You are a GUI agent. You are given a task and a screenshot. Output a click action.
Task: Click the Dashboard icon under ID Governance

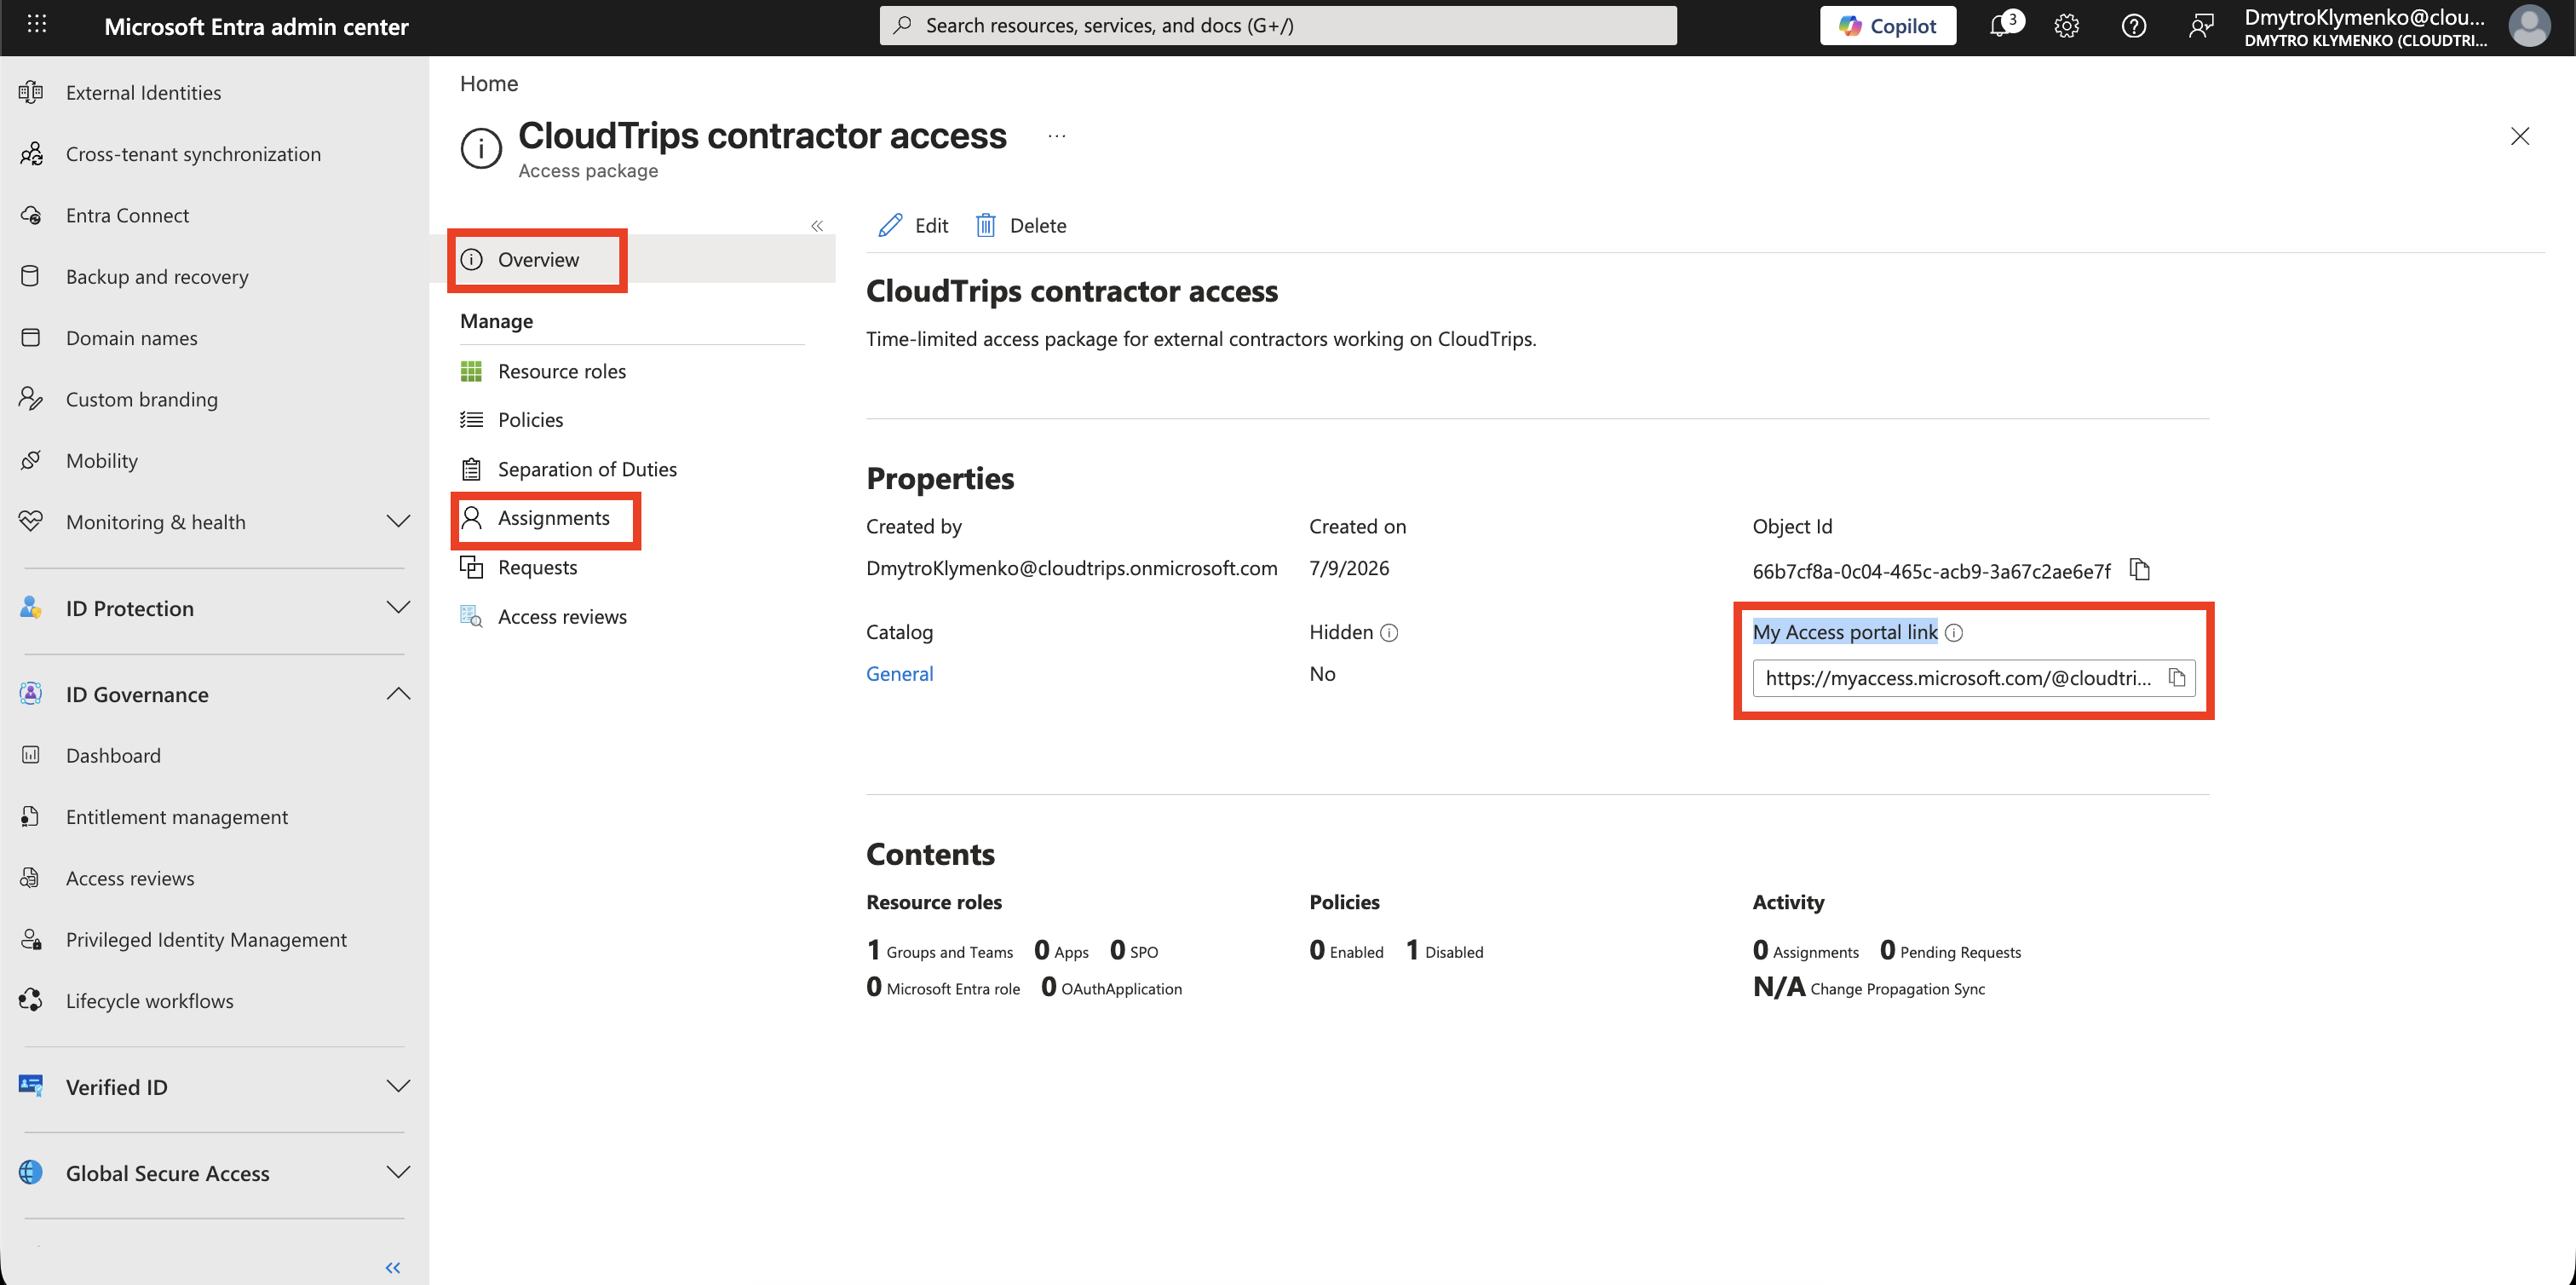pos(31,755)
